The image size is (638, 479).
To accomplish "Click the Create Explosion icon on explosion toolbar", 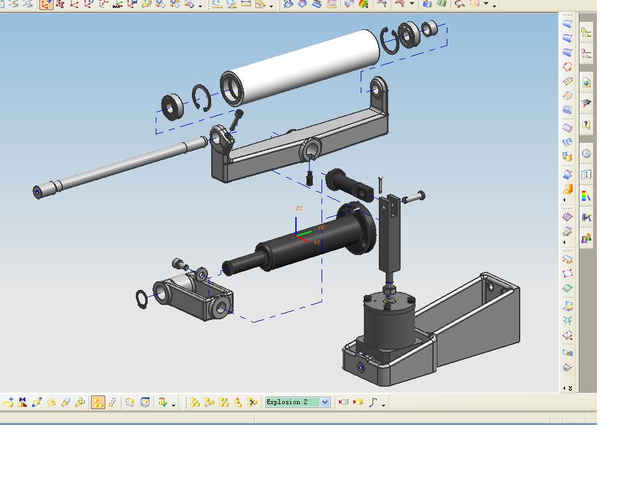I will (x=194, y=402).
